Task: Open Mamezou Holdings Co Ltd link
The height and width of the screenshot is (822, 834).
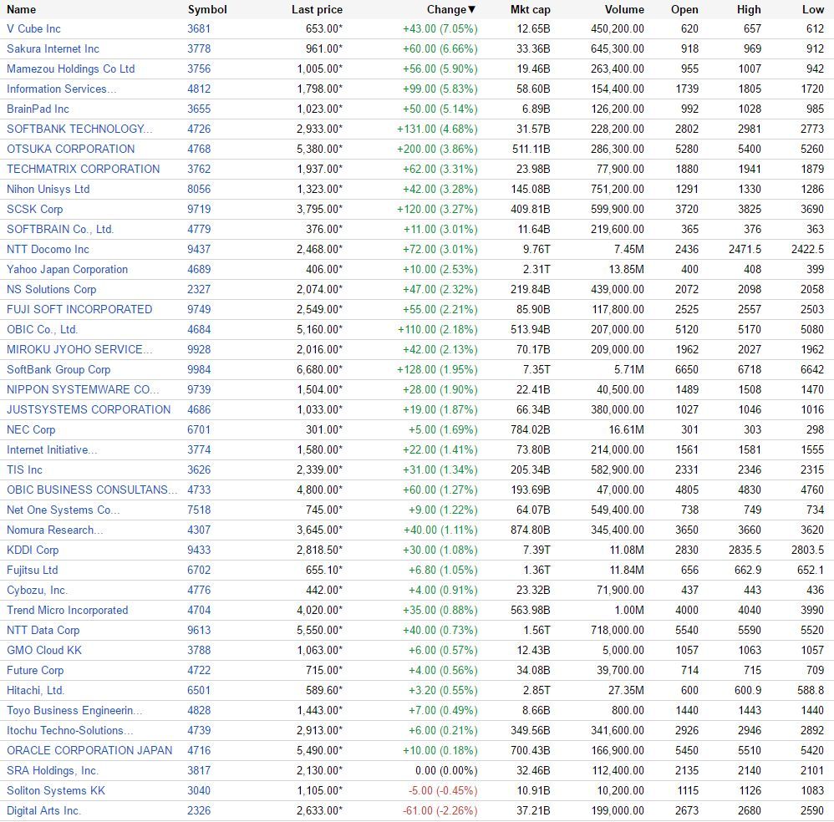Action: pos(71,69)
